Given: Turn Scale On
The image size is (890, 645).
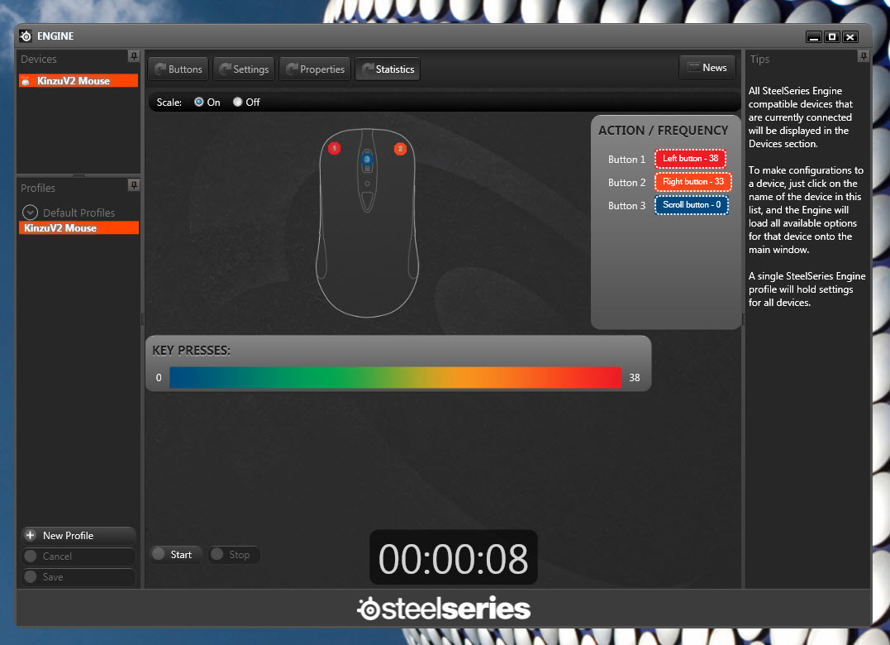Looking at the screenshot, I should [x=198, y=103].
